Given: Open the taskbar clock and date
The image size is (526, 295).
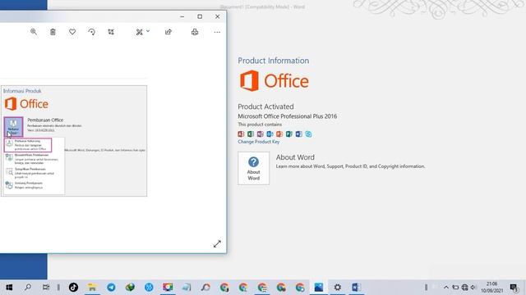Looking at the screenshot, I should [492, 288].
